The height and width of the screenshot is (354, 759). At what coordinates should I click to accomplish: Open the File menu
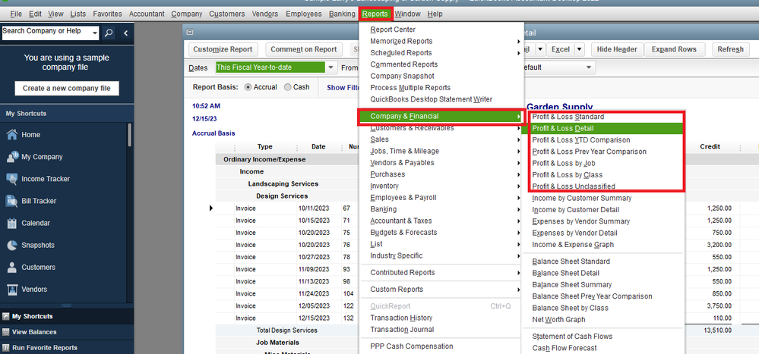16,14
